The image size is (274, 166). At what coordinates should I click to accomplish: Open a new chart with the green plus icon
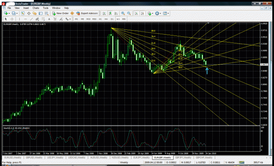[6, 13]
